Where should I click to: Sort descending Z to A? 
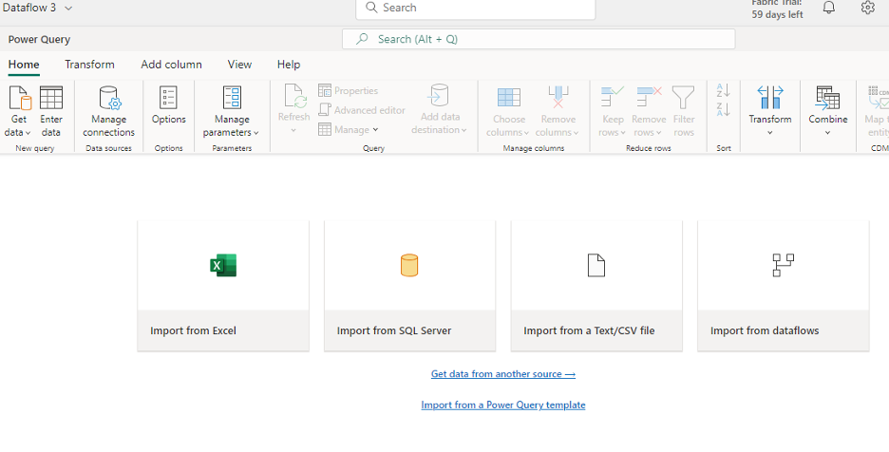coord(724,109)
